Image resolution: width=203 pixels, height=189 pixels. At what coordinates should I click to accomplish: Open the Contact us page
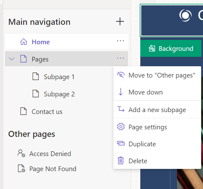(47, 112)
